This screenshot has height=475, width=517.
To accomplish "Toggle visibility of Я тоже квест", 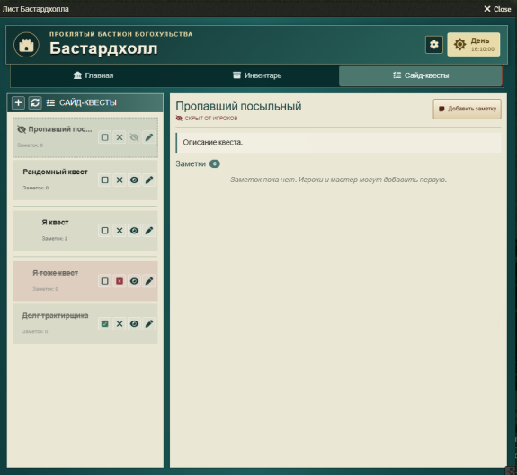I will (134, 281).
